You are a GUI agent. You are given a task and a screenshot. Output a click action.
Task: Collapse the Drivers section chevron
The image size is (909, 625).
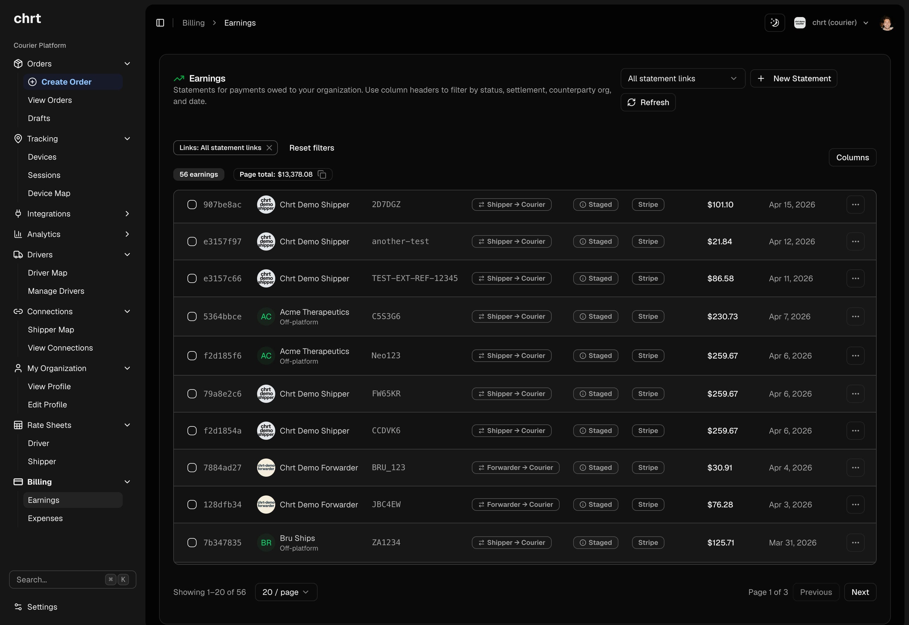[x=127, y=255]
